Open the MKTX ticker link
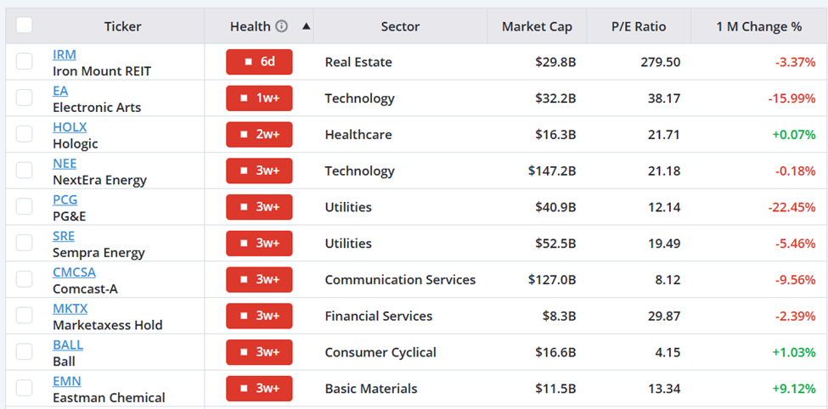The image size is (828, 409). 70,309
